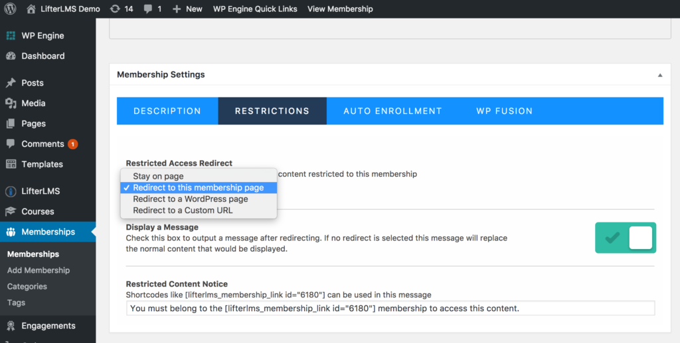Open the updates icon showing 14
This screenshot has width=680, height=343.
115,9
